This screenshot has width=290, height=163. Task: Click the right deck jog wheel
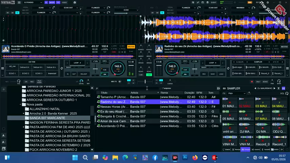point(172,68)
